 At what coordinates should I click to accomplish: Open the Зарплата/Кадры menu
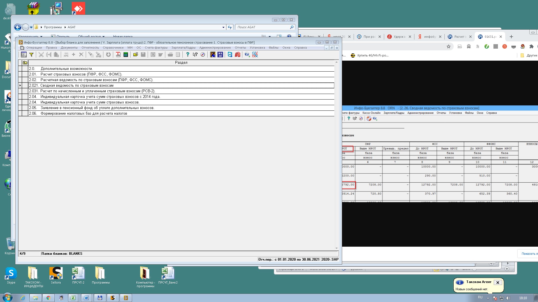click(183, 48)
